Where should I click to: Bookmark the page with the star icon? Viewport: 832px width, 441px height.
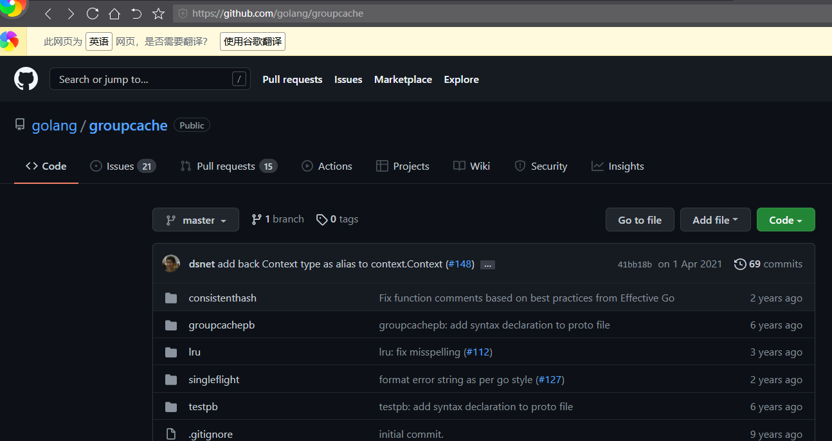pos(158,12)
